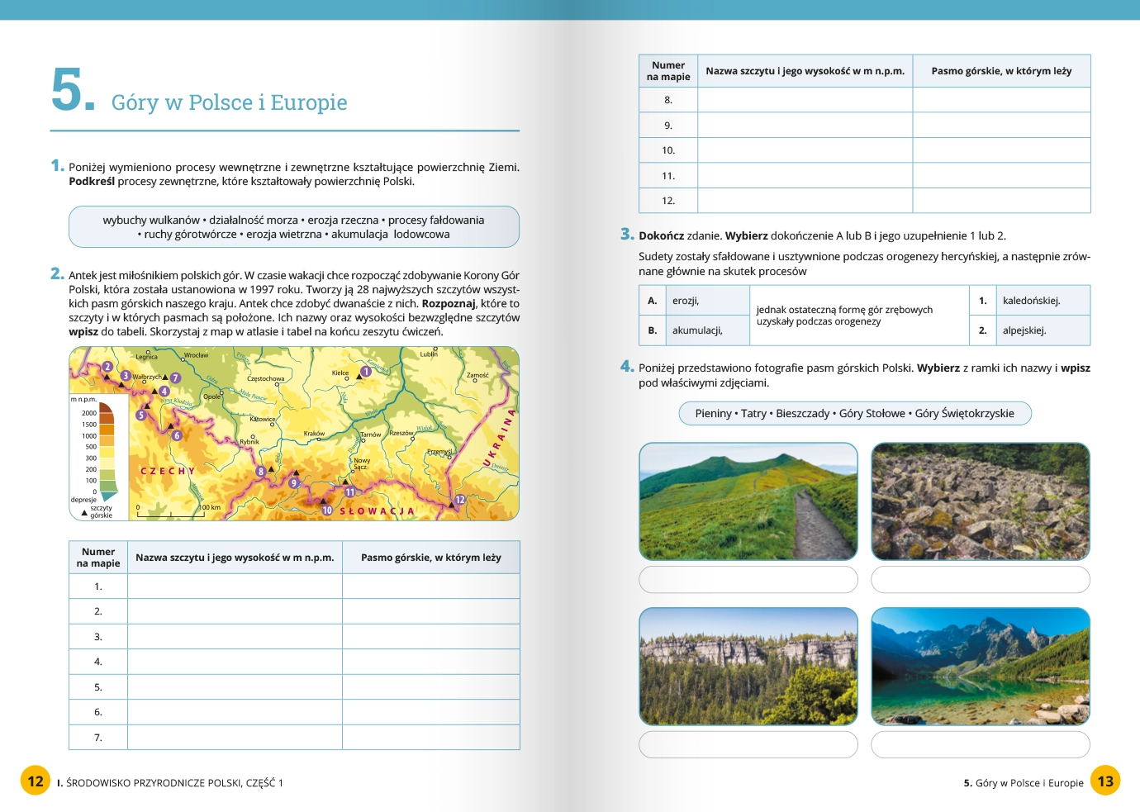Image resolution: width=1140 pixels, height=812 pixels.
Task: Click "erozja rzeczna" in the process list
Action: coord(343,221)
